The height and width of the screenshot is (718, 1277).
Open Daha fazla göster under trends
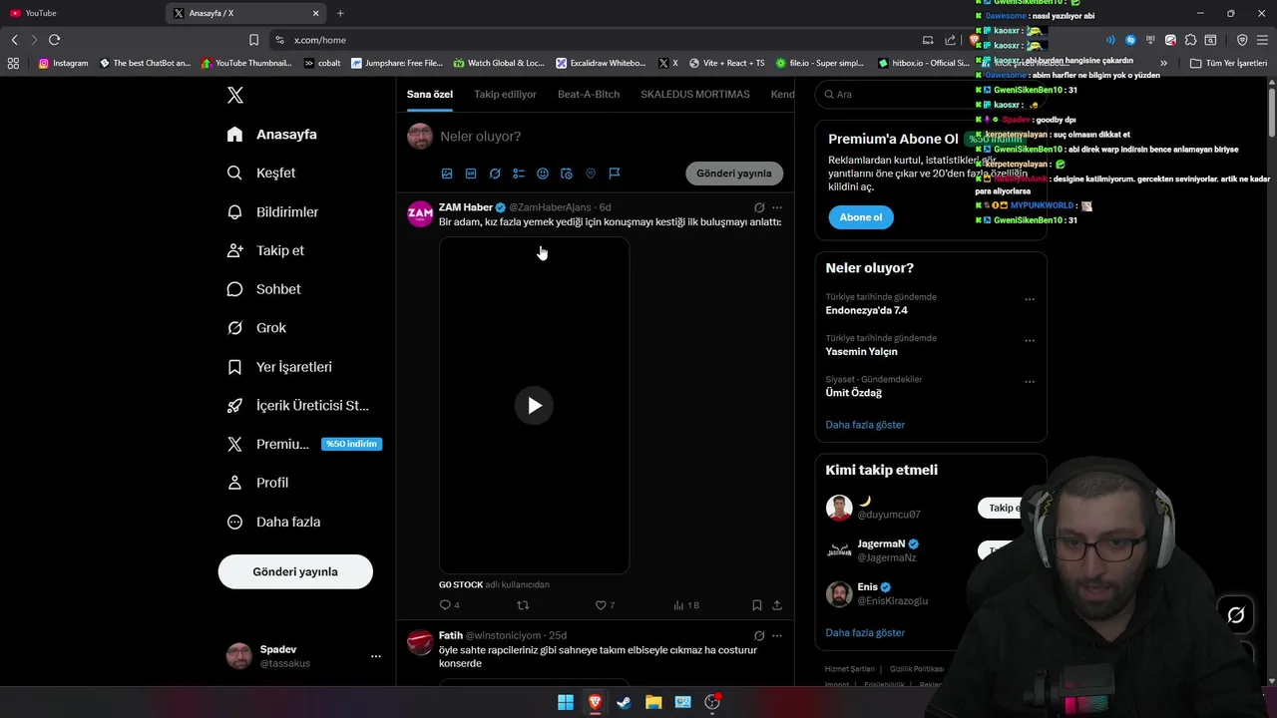pyautogui.click(x=865, y=425)
